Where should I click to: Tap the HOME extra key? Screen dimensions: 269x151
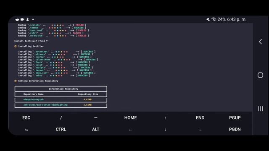click(x=131, y=118)
